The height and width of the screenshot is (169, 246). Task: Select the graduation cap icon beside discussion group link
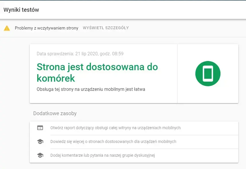click(41, 156)
